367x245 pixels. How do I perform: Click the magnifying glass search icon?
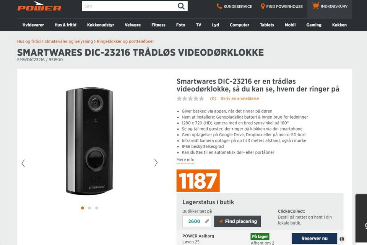click(181, 6)
